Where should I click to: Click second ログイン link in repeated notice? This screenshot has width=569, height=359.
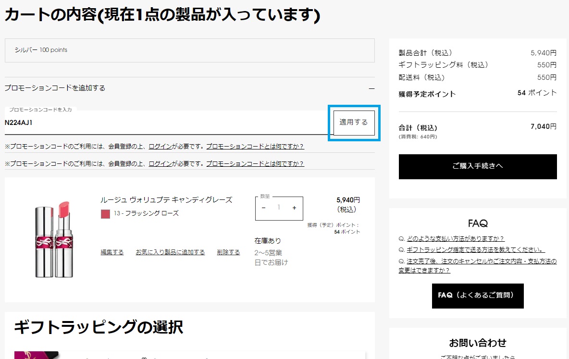(160, 164)
